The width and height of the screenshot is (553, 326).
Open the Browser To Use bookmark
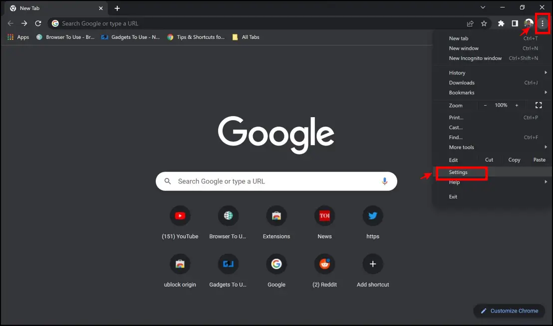[65, 37]
